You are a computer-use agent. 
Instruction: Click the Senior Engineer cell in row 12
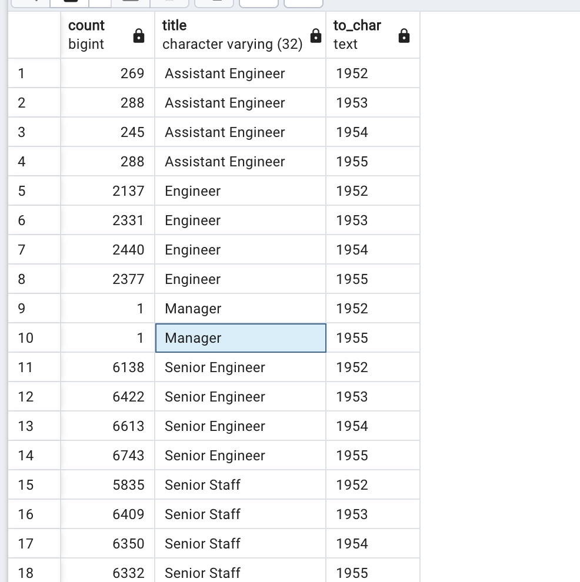240,396
